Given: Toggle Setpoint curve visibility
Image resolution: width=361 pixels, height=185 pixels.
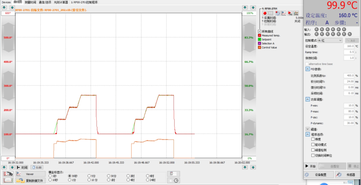Looking at the screenshot, I should click(259, 39).
